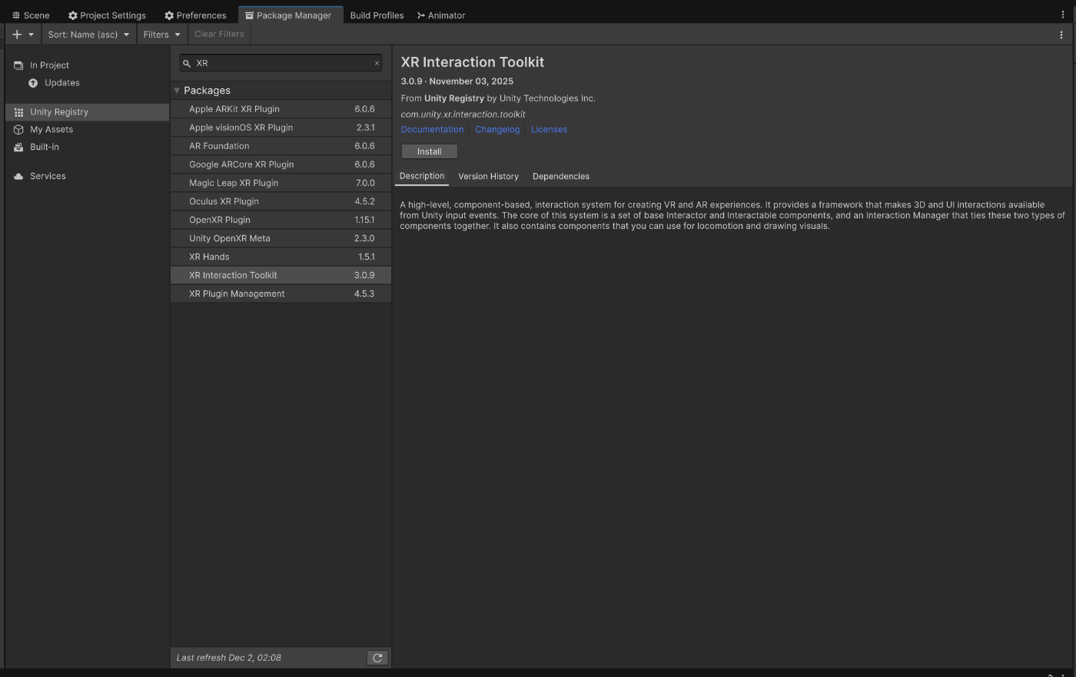Click the In Project sidebar icon
The width and height of the screenshot is (1076, 677).
(x=18, y=65)
